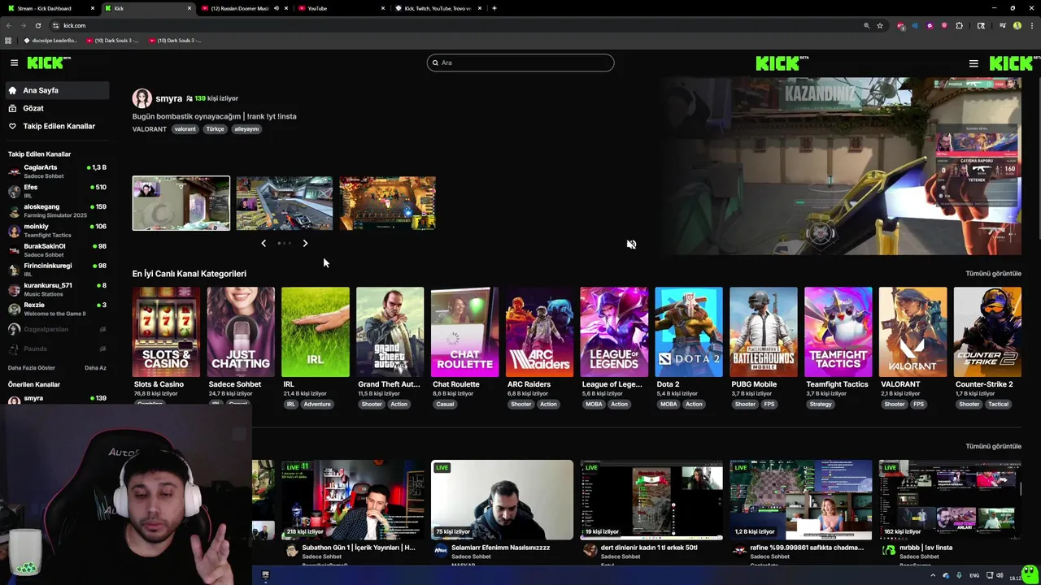Click the Strategy tag under Teamfight Tactics
Image resolution: width=1041 pixels, height=585 pixels.
click(821, 404)
